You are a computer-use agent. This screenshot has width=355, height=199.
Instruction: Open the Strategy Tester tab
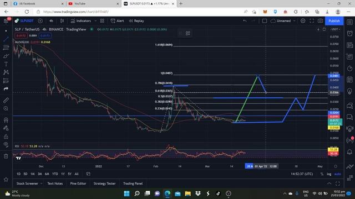tap(104, 184)
